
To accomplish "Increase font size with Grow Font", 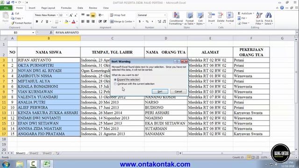I will point(71,15).
